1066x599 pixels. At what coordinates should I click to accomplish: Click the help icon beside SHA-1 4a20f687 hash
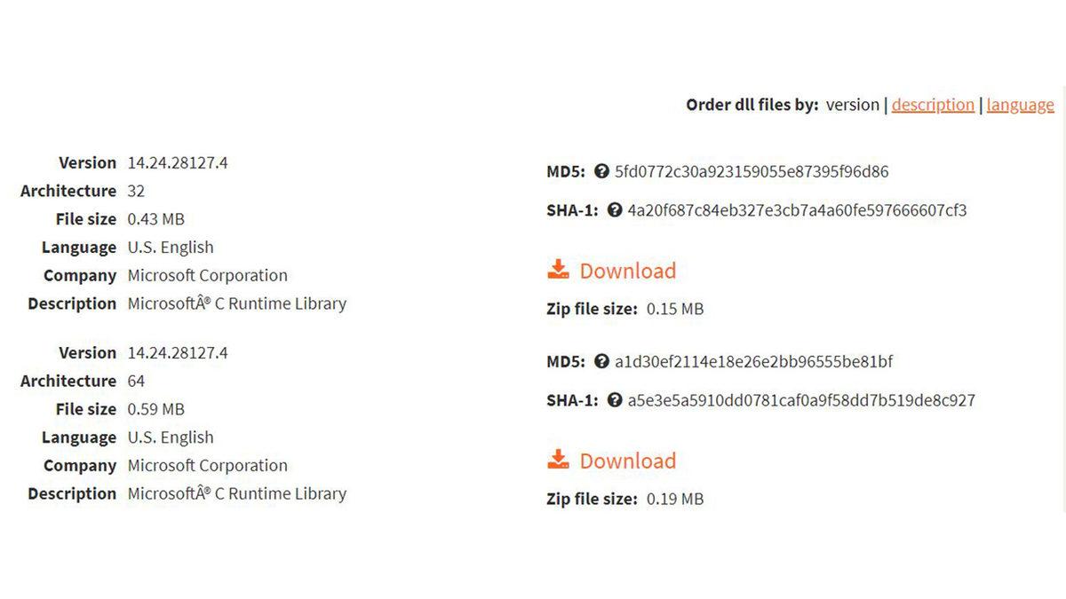(x=615, y=210)
